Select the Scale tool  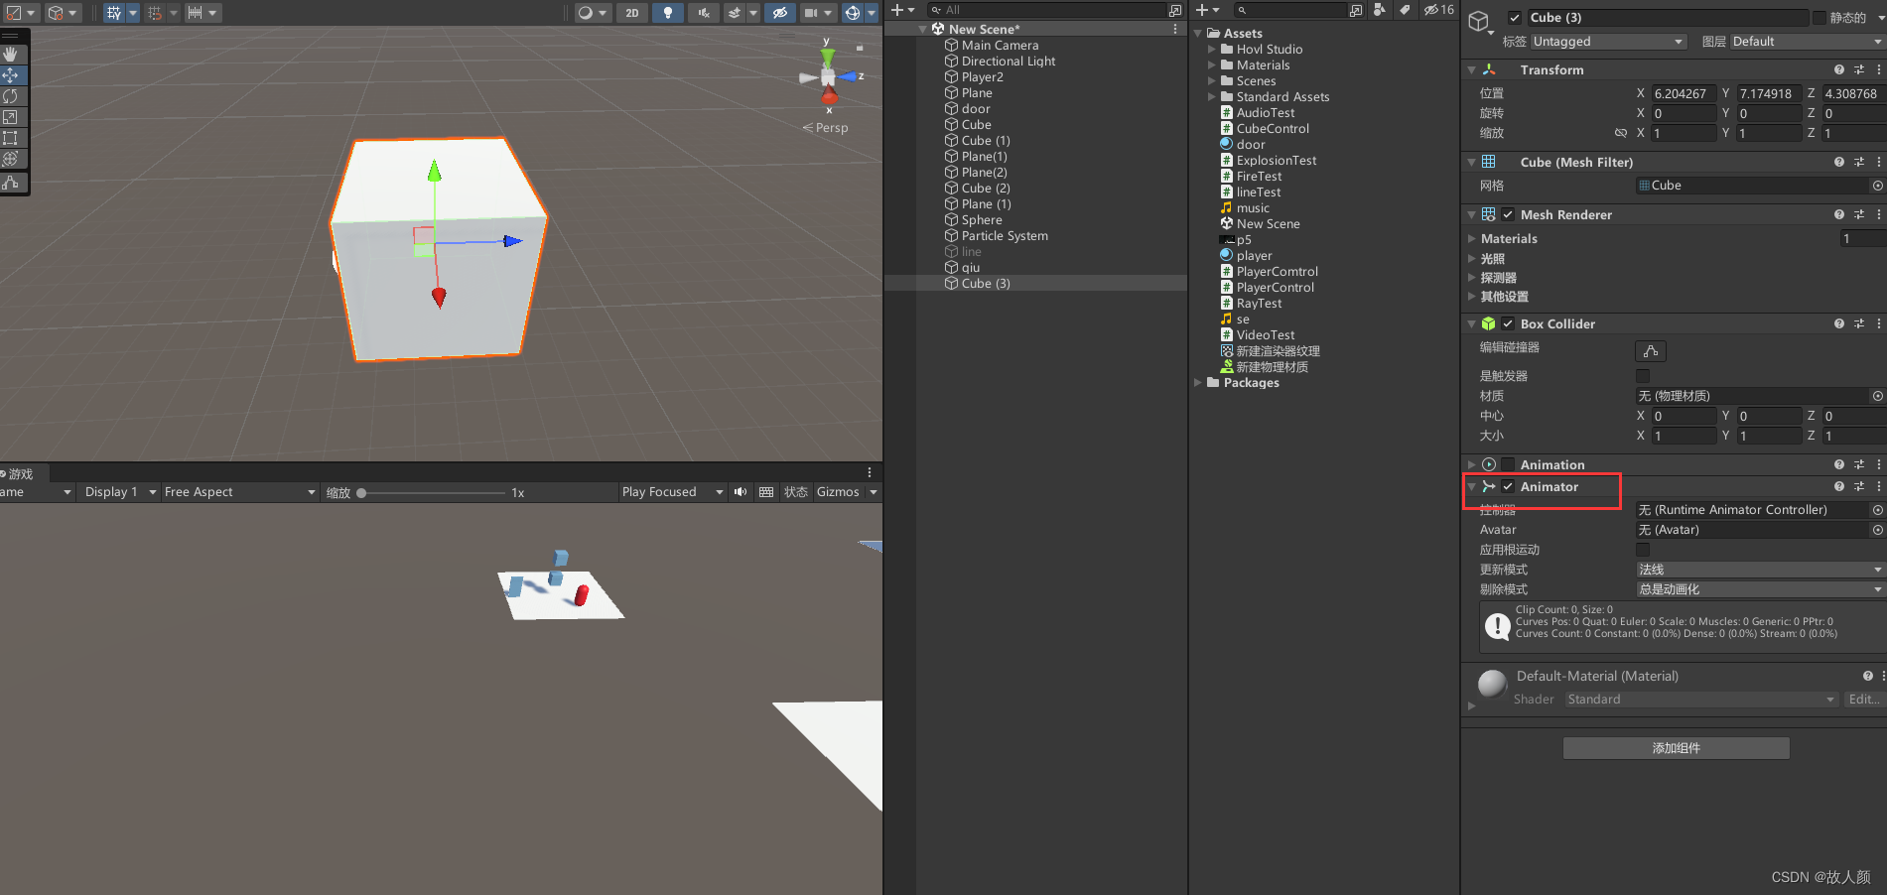(11, 117)
